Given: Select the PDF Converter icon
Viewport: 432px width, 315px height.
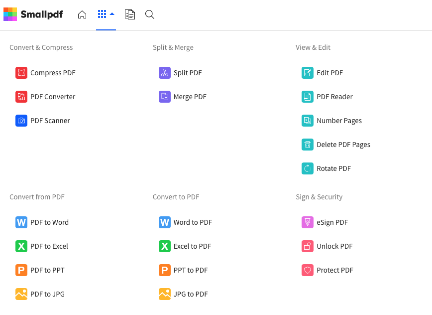Looking at the screenshot, I should 21,97.
